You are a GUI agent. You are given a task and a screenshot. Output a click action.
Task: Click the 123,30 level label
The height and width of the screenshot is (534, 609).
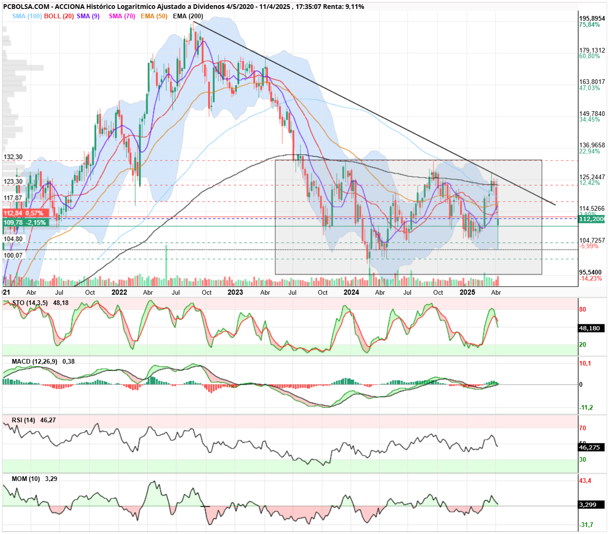point(13,181)
